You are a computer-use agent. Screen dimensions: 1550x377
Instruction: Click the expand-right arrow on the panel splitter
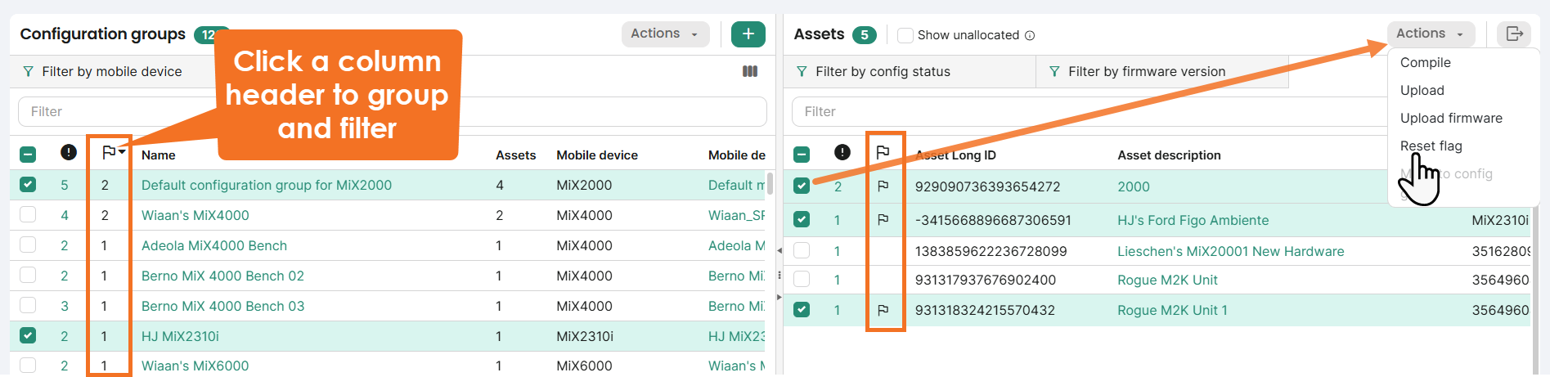click(779, 297)
